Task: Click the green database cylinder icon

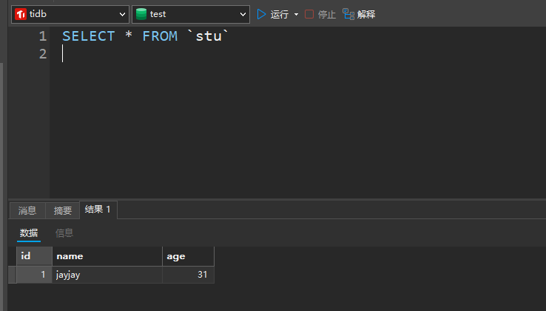Action: (x=141, y=14)
